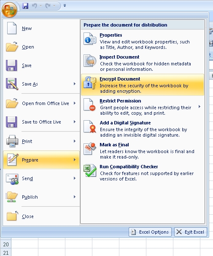Expand the Publish submenu arrow
The image size is (213, 256).
(x=75, y=197)
